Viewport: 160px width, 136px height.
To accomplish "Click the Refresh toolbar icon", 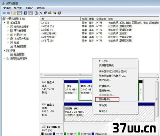I will click(36, 13).
